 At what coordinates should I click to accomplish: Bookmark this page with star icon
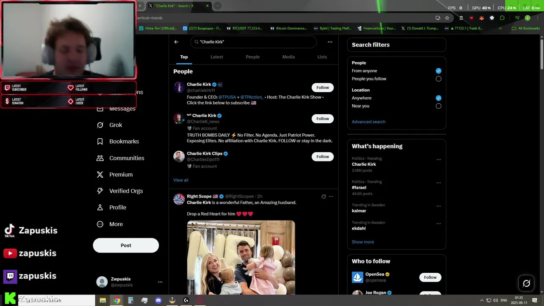(447, 18)
